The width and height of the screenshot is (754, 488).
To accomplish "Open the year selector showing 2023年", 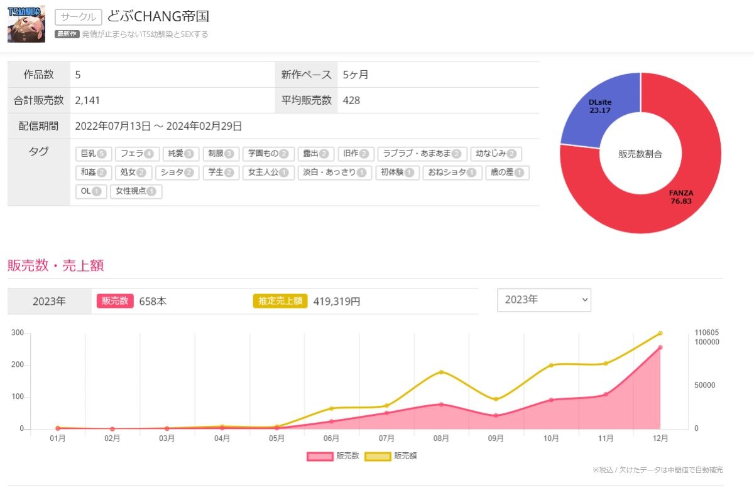I will point(544,300).
